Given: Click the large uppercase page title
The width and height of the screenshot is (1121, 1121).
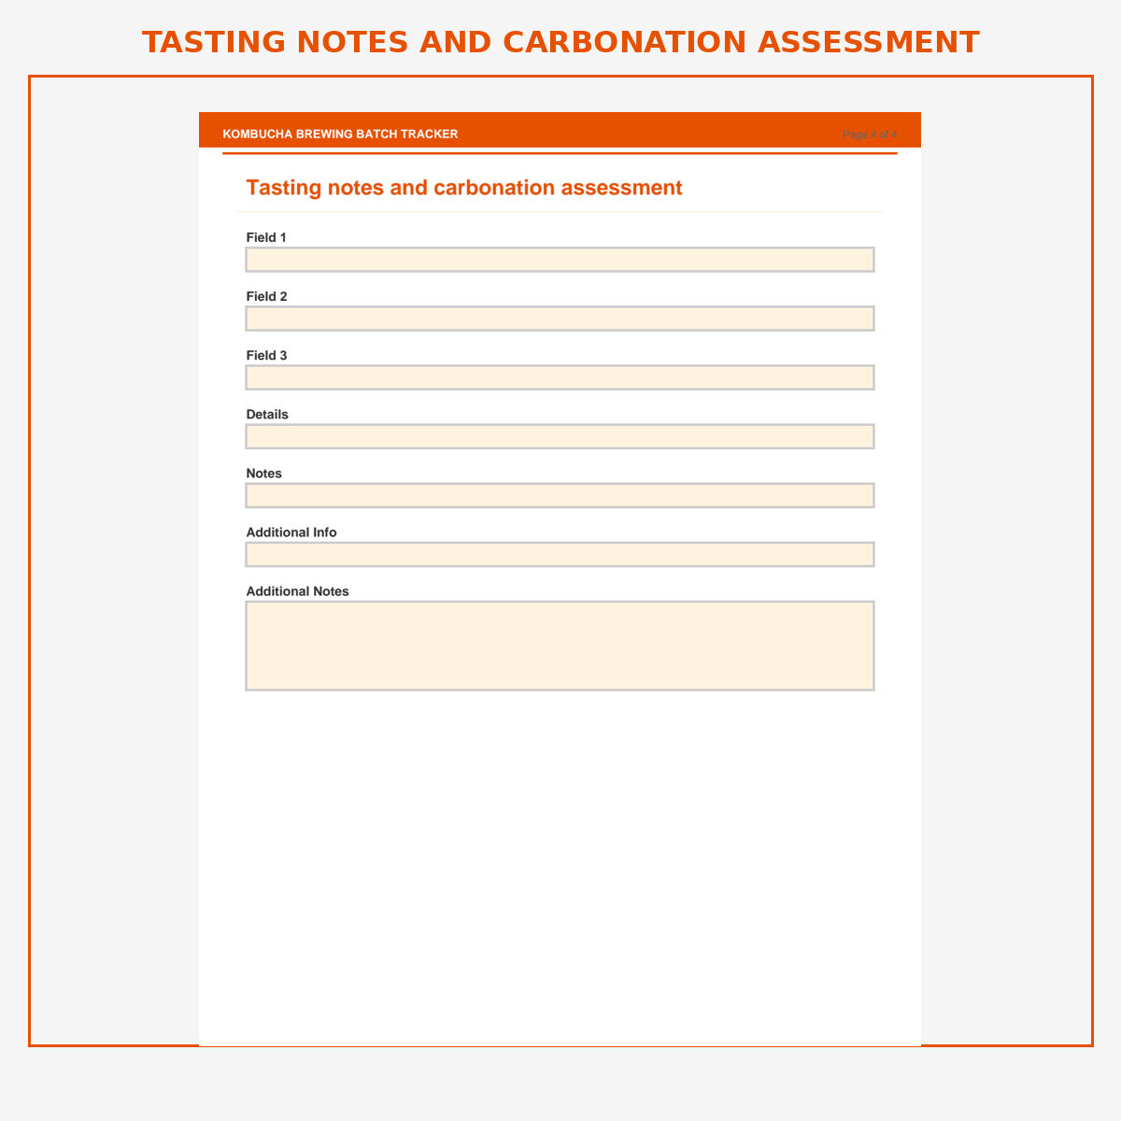Looking at the screenshot, I should coord(560,42).
